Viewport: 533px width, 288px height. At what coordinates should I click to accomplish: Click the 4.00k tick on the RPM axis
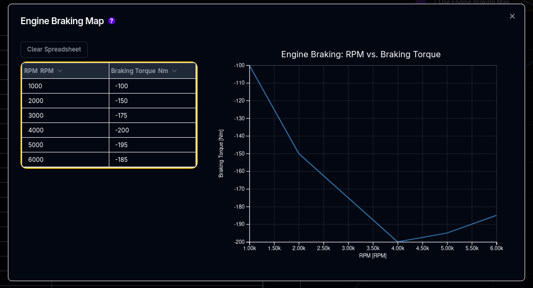[398, 248]
